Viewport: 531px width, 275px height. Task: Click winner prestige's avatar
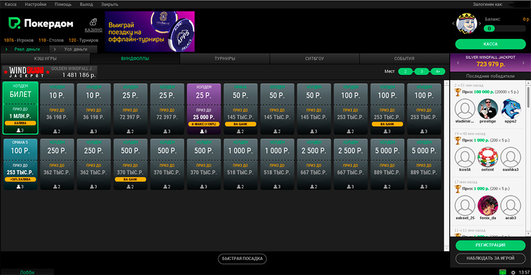489,110
